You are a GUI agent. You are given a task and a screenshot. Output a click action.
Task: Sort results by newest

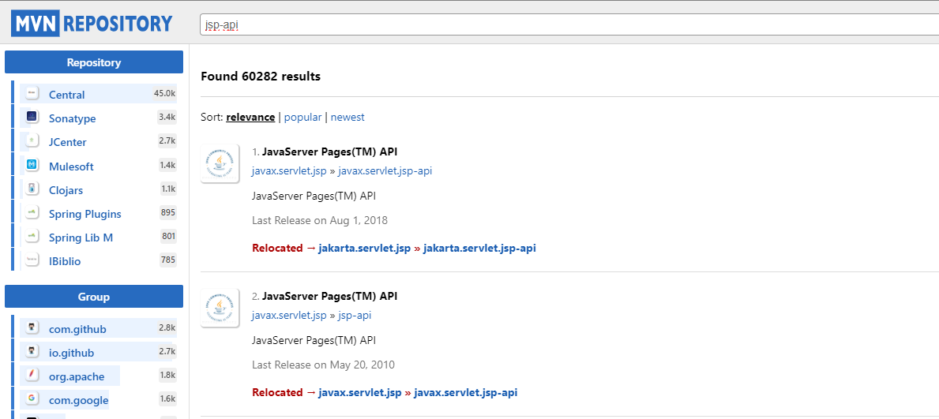pos(347,118)
